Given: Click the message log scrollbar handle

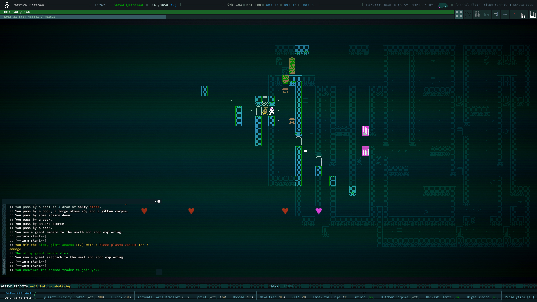Looking at the screenshot, I should point(4,266).
